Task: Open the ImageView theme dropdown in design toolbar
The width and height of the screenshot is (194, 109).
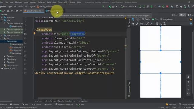Action: point(167,19)
